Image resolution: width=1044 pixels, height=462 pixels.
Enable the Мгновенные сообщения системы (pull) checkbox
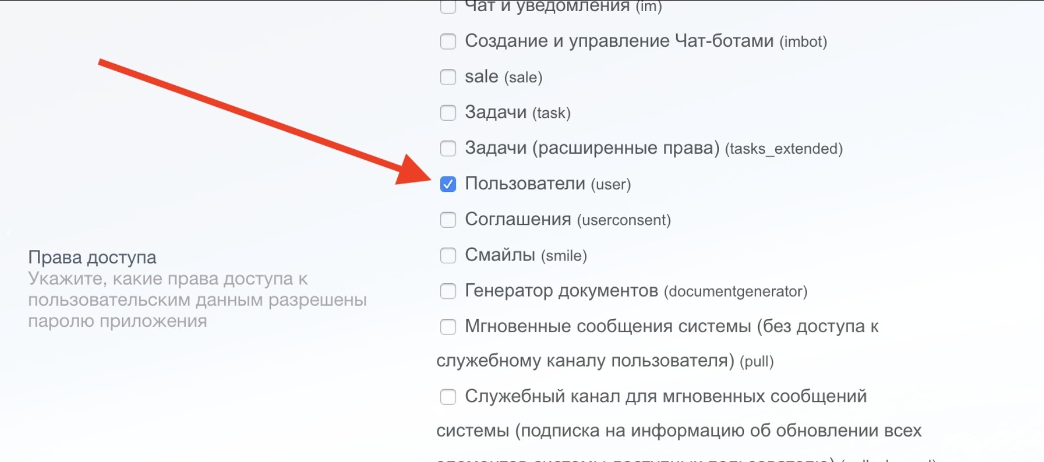pyautogui.click(x=448, y=327)
